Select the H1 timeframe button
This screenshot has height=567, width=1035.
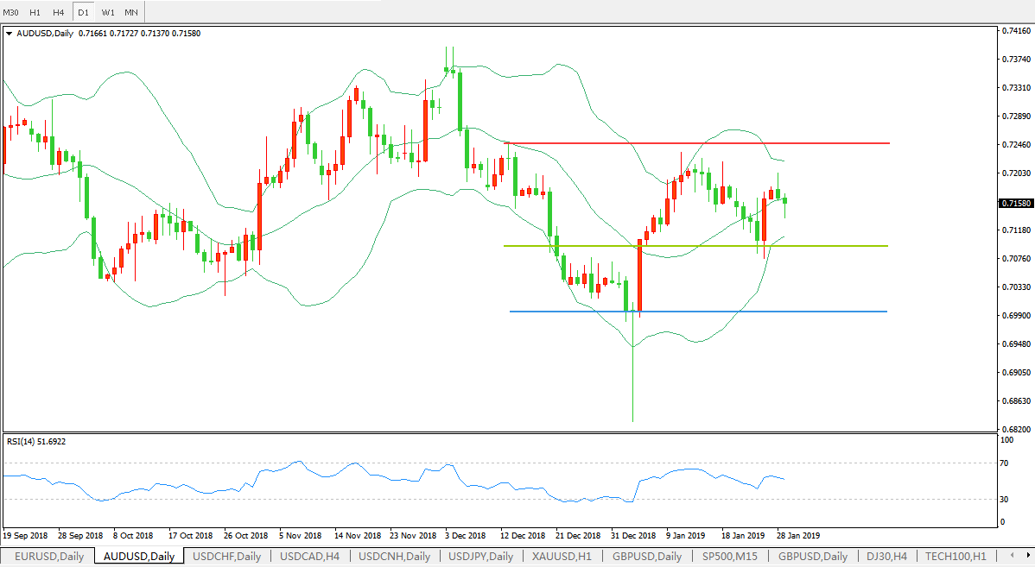35,12
